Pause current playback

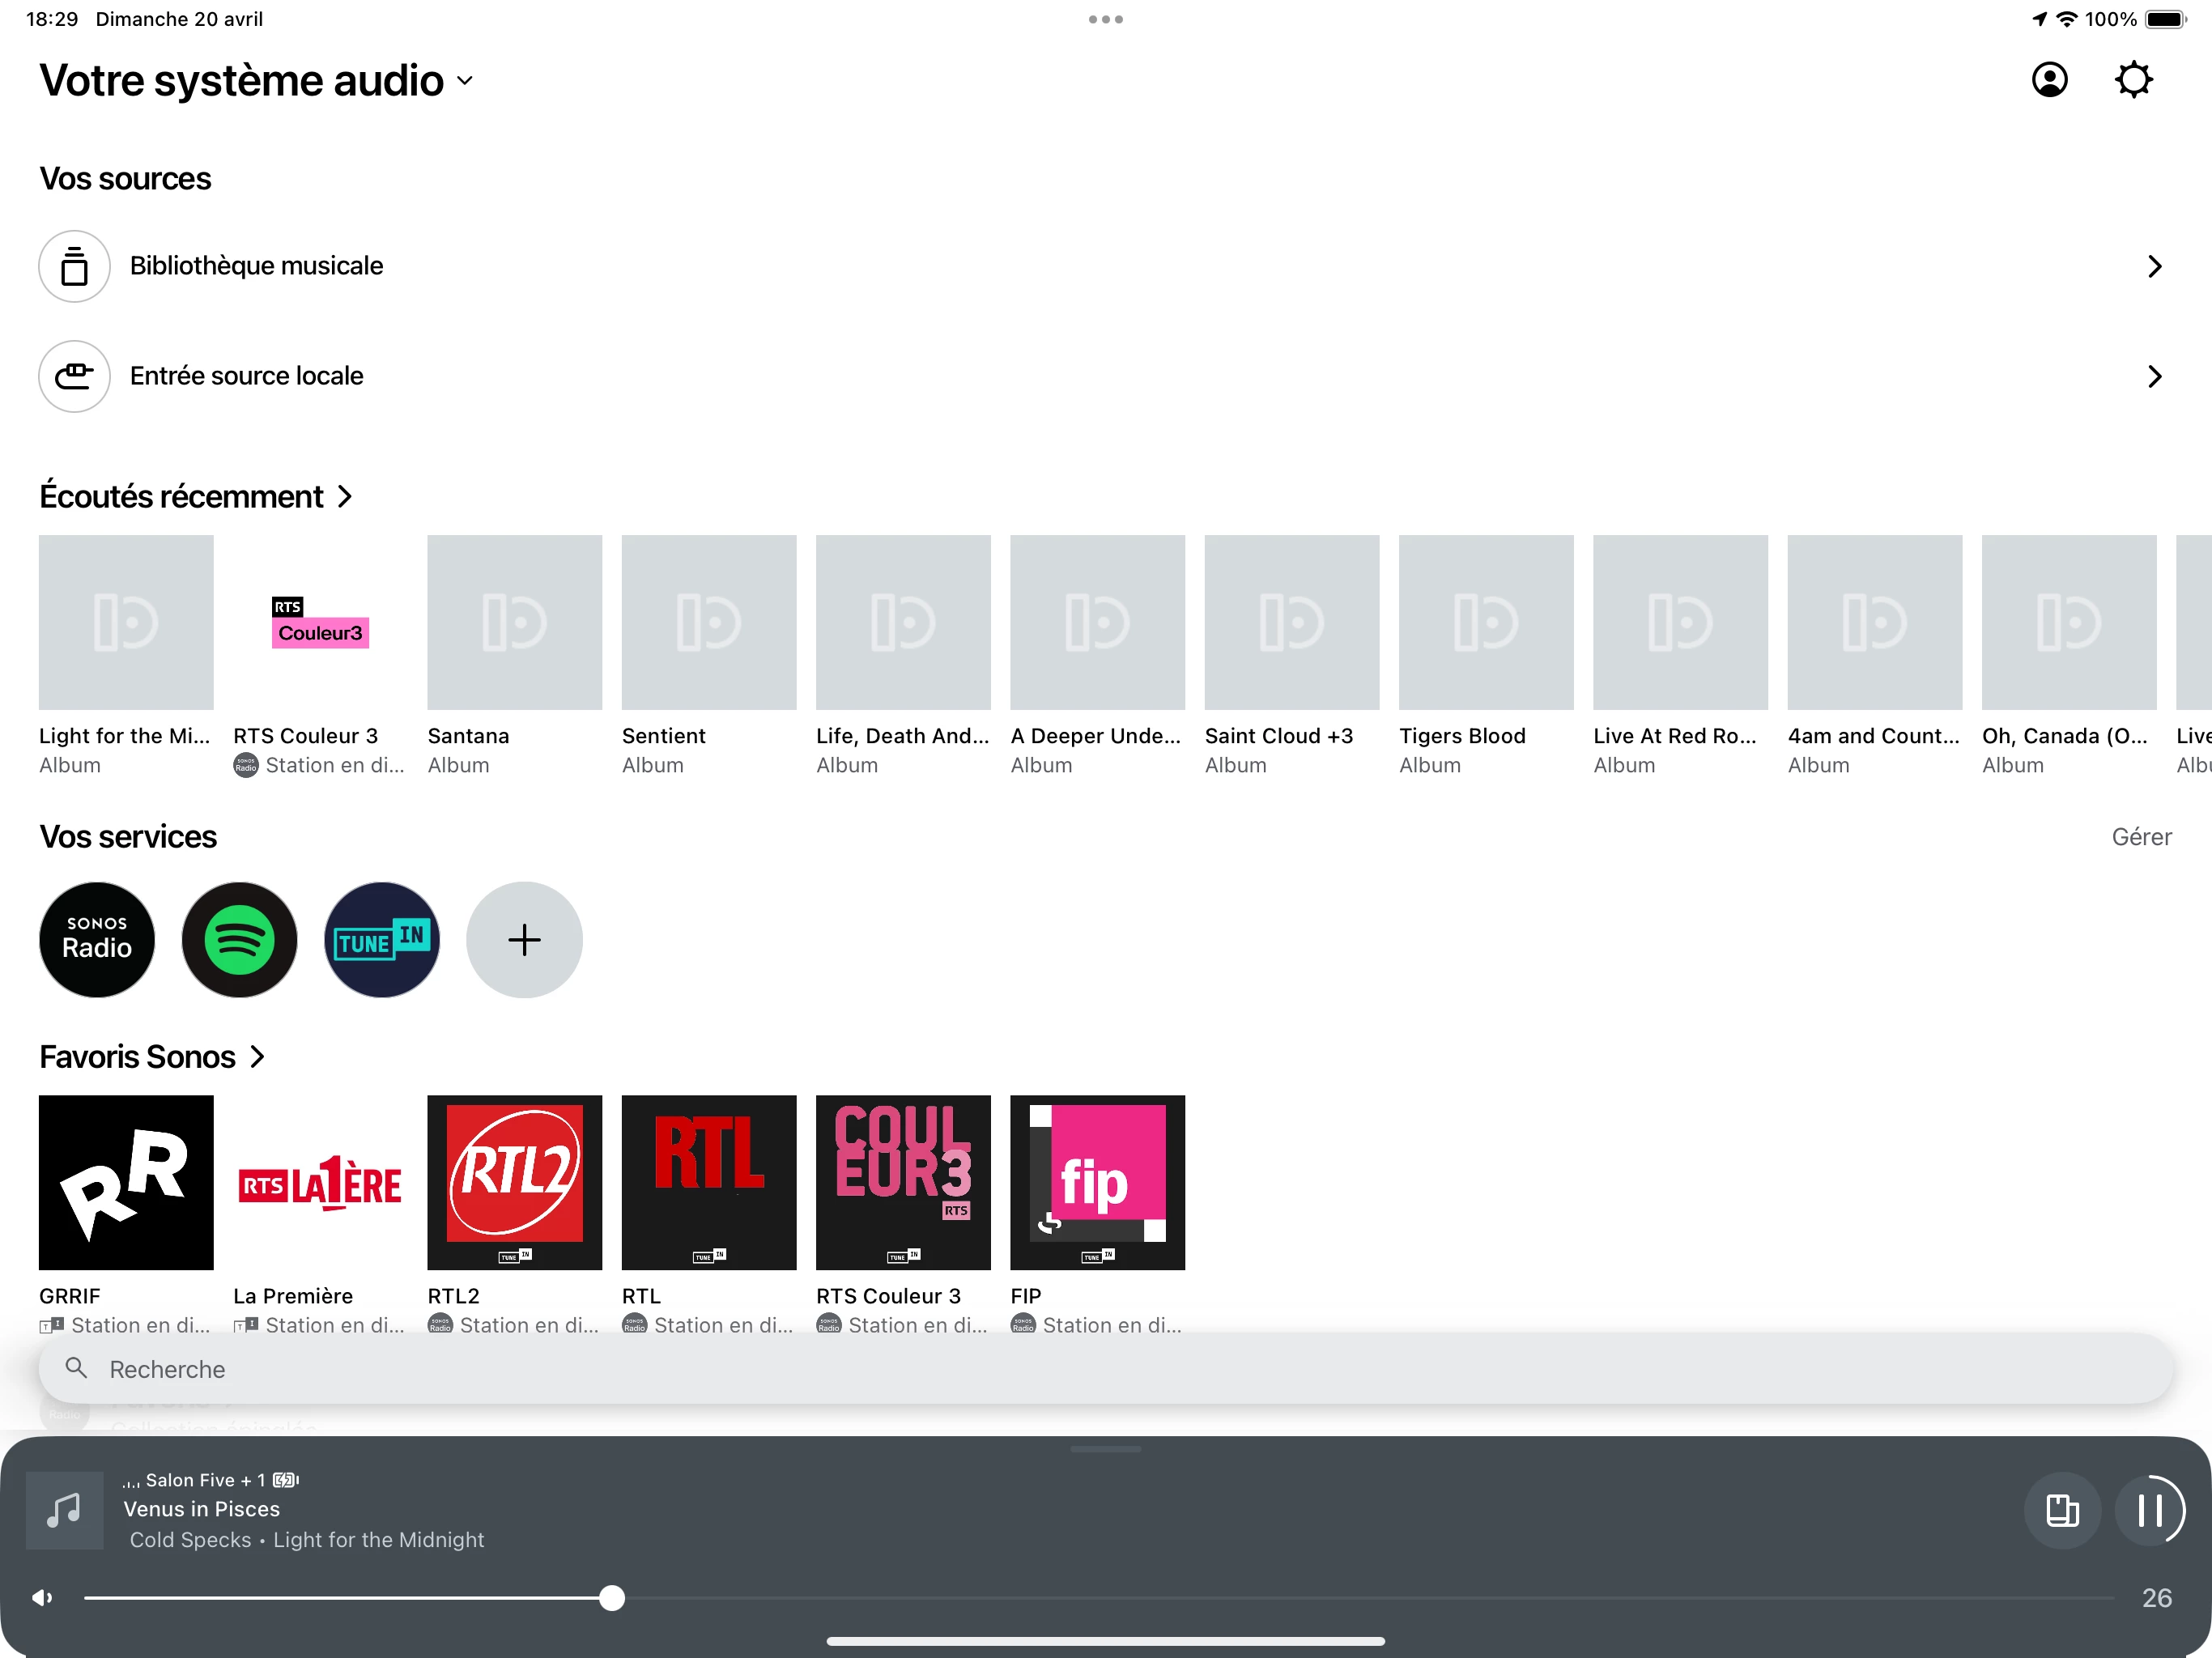tap(2150, 1510)
